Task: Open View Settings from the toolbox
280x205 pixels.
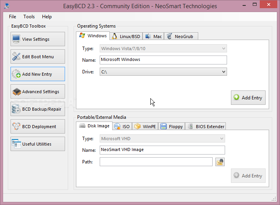Action: pos(38,39)
